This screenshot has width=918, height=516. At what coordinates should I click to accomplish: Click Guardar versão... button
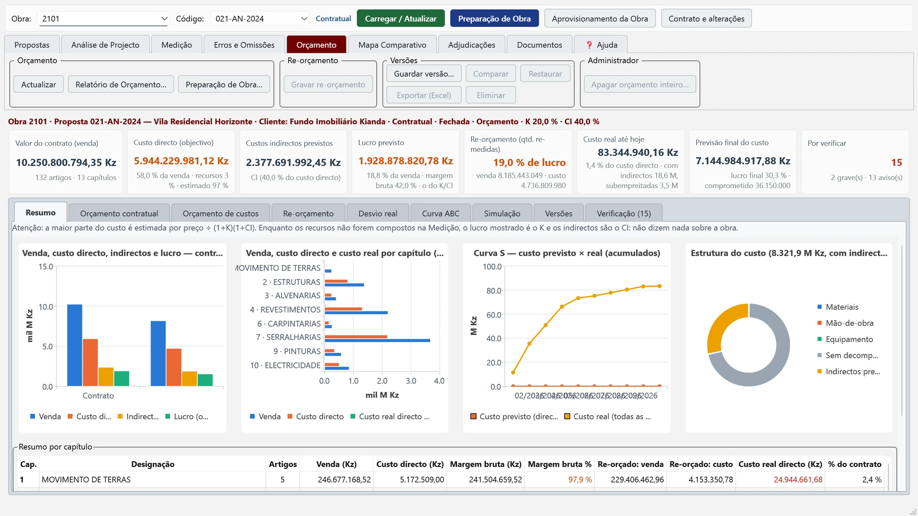(424, 73)
